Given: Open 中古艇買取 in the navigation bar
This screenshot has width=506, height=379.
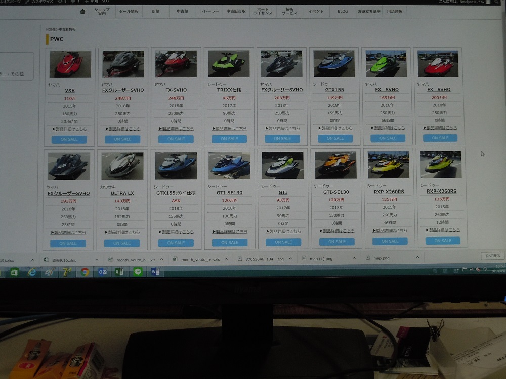Looking at the screenshot, I should (236, 11).
